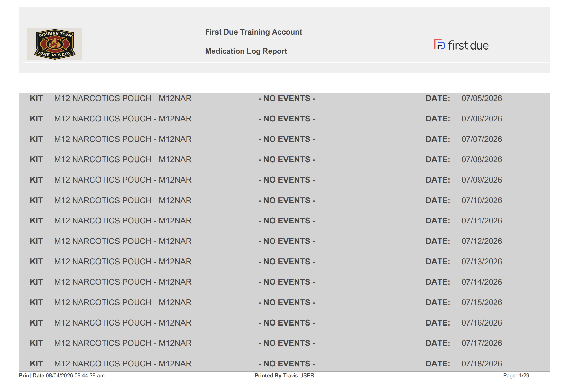This screenshot has height=390, width=569.
Task: Select the First Due Training Account heading
Action: pos(254,32)
